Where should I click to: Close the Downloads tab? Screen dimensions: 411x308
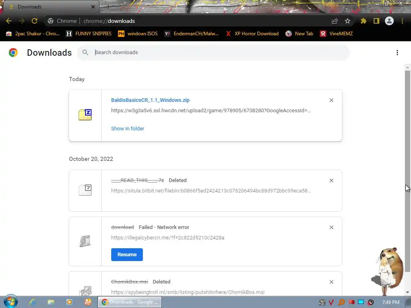click(x=93, y=7)
